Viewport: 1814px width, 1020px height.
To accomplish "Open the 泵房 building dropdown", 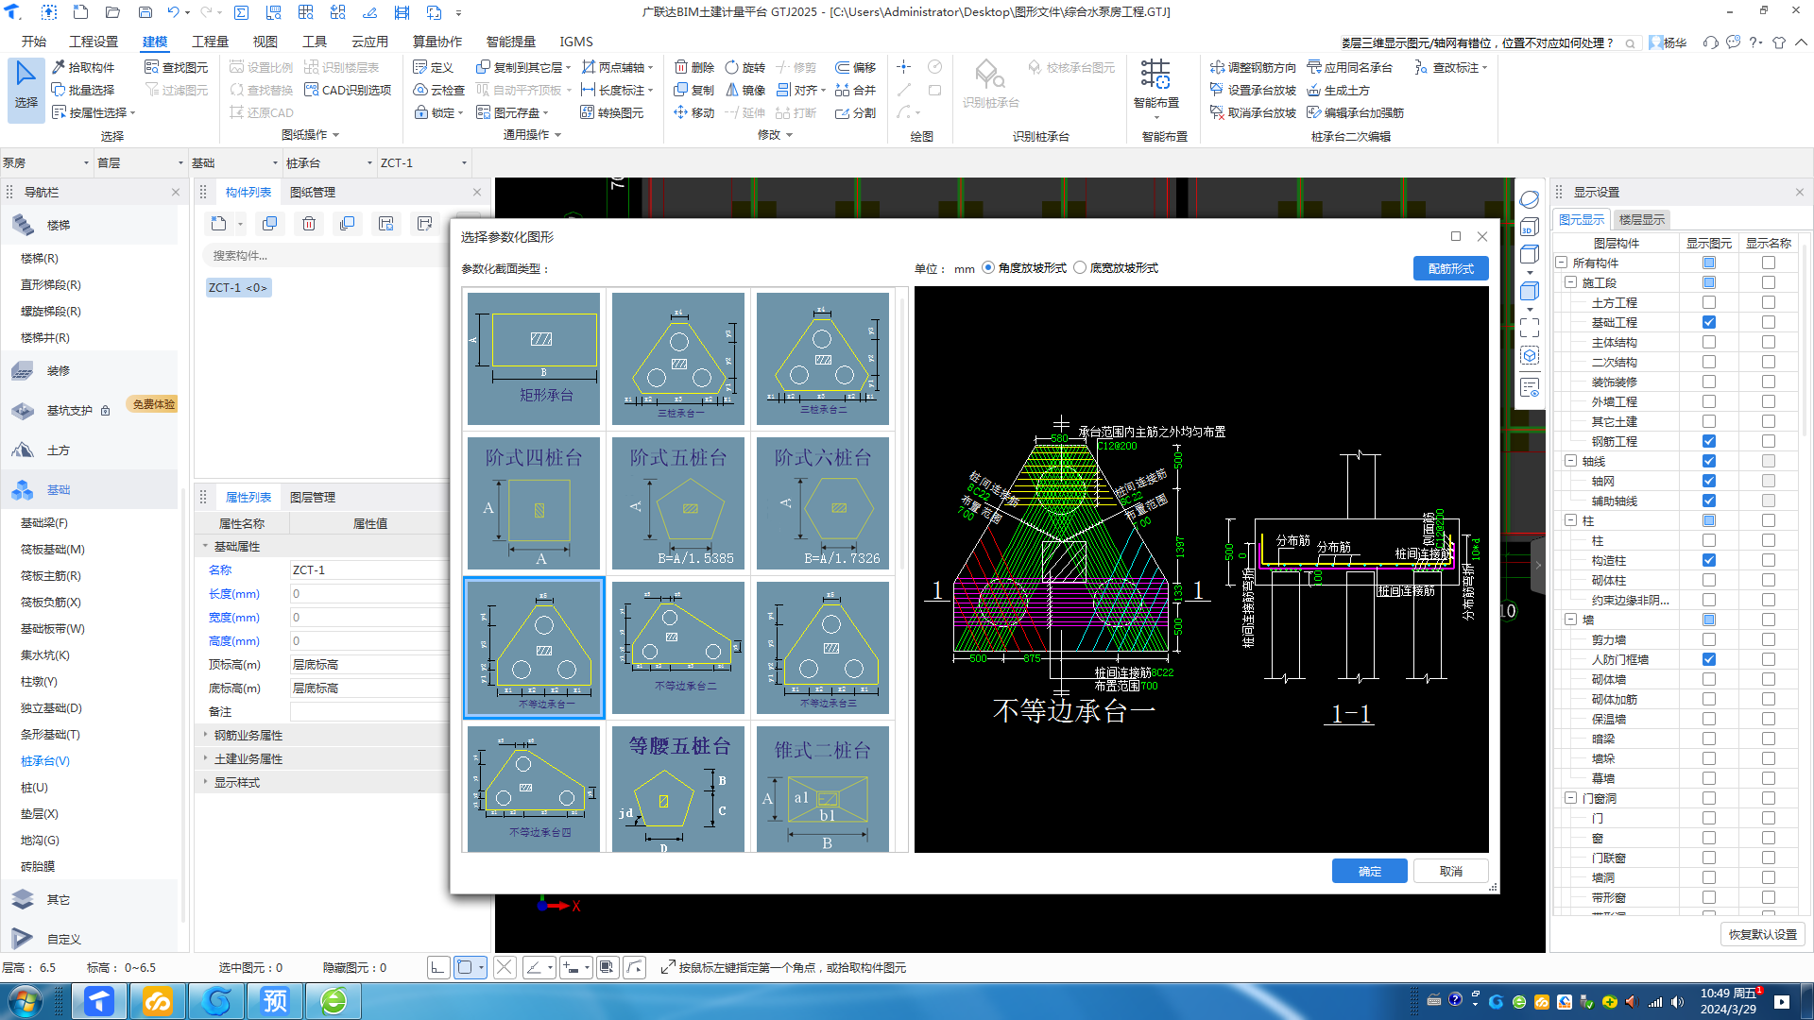I will pos(45,162).
